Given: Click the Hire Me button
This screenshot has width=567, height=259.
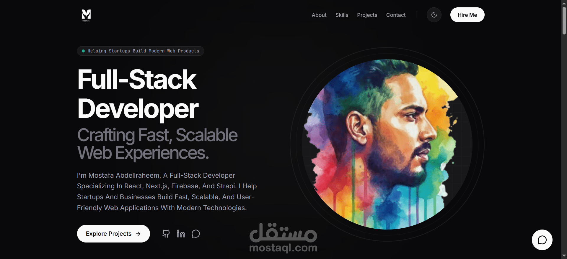Looking at the screenshot, I should [467, 15].
